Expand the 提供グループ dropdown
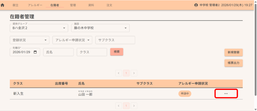 tap(64, 28)
